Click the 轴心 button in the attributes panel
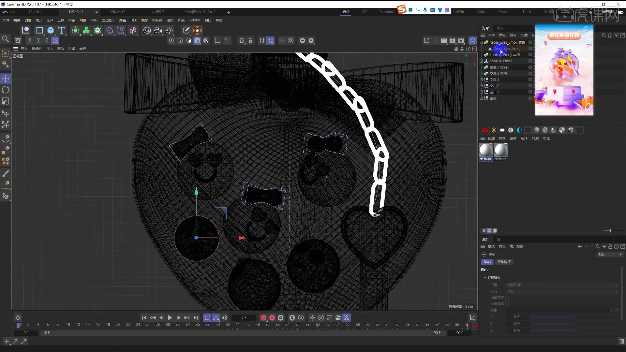This screenshot has width=626, height=352. pos(487,262)
